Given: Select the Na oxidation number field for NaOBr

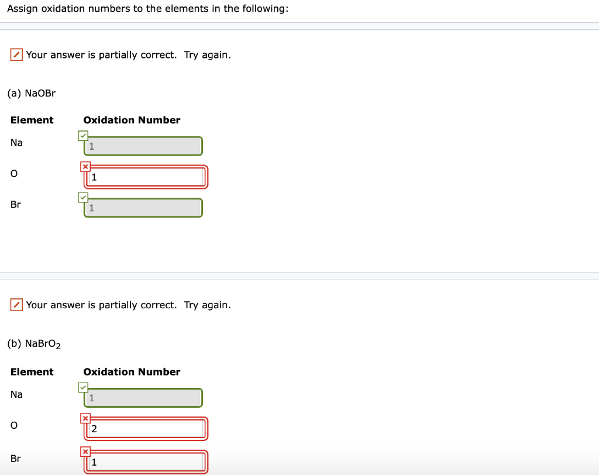Looking at the screenshot, I should [143, 146].
